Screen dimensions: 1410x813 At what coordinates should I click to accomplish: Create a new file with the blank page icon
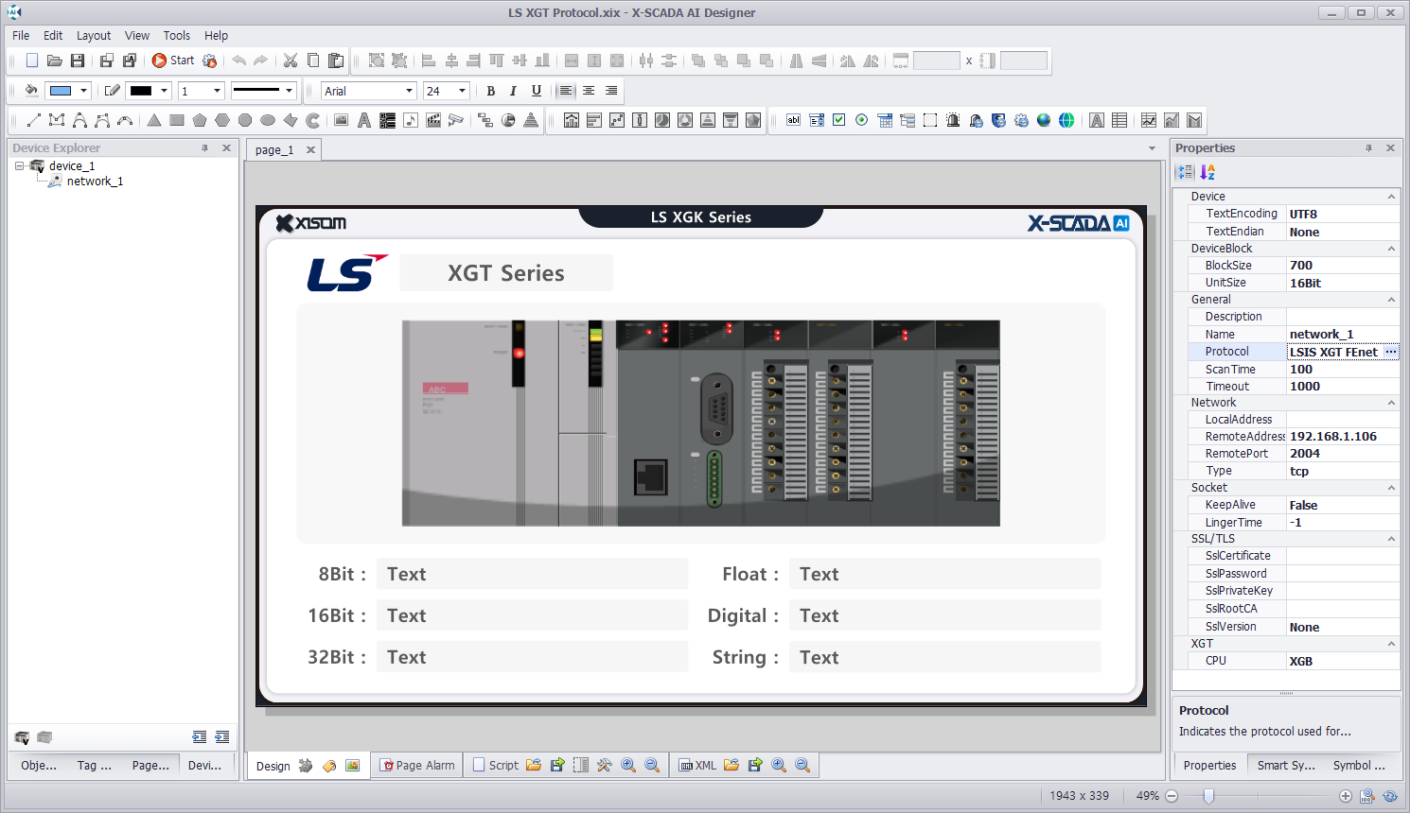[x=32, y=61]
